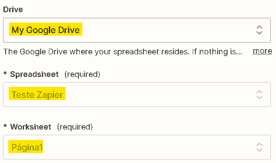The image size is (276, 163).
Task: Open the Worksheet dropdown showing Página1
Action: pyautogui.click(x=137, y=147)
